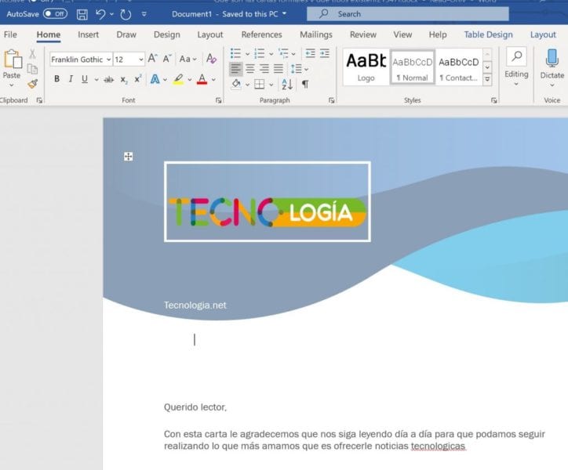Screen dimensions: 568x470
Task: Clear all formatting icon
Action: pyautogui.click(x=212, y=59)
